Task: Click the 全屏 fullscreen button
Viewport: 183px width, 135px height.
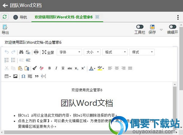Action: pyautogui.click(x=48, y=52)
